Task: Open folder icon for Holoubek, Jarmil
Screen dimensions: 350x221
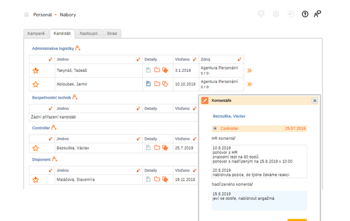Action: coord(157,84)
